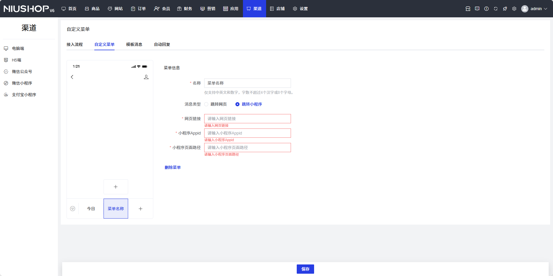
Task: Click the exclamation info icon in header
Action: (486, 9)
